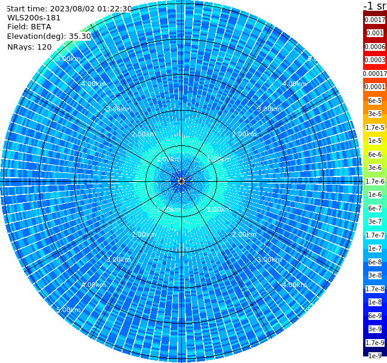
Task: Click the '0.001' color bar label
Action: click(x=375, y=33)
